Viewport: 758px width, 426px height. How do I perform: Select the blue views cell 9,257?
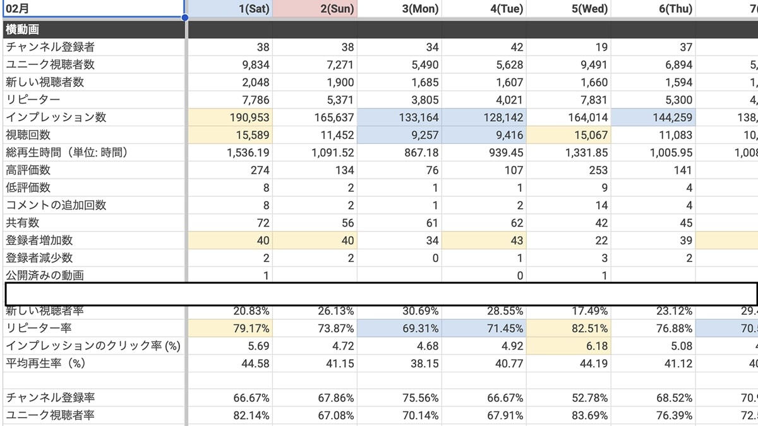coord(400,135)
